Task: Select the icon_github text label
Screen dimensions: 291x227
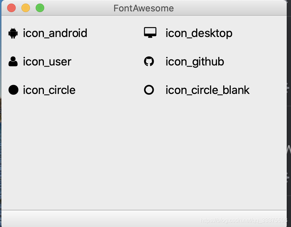Action: [x=195, y=62]
